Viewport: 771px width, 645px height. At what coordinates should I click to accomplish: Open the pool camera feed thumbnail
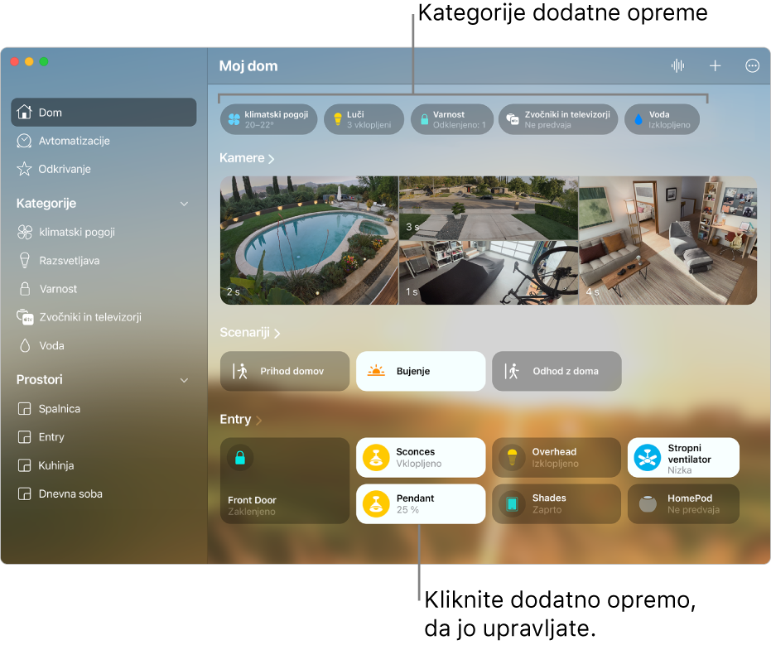[x=309, y=240]
